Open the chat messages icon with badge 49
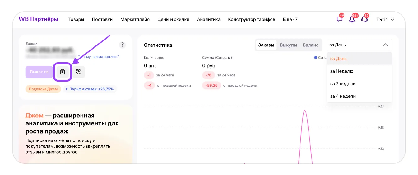The image size is (418, 175). pyautogui.click(x=340, y=19)
